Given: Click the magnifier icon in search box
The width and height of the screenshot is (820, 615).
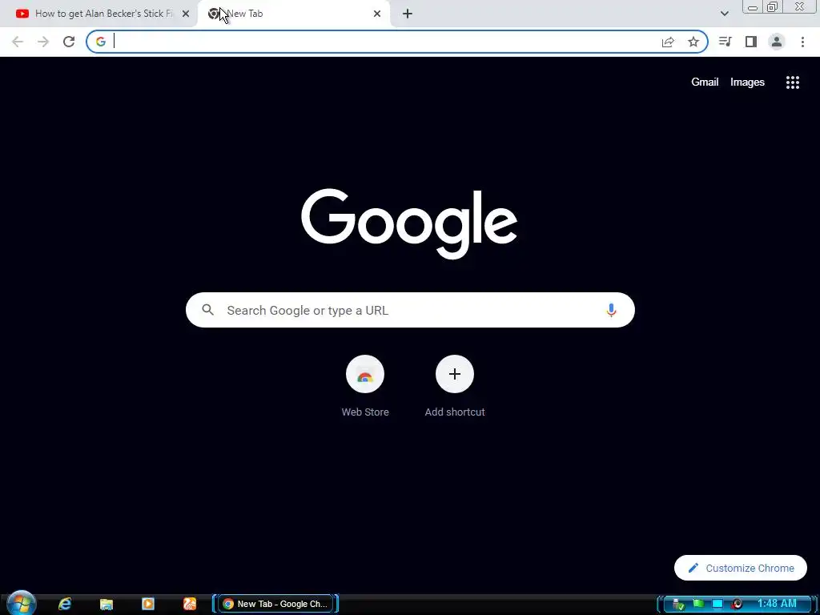Looking at the screenshot, I should (x=208, y=310).
